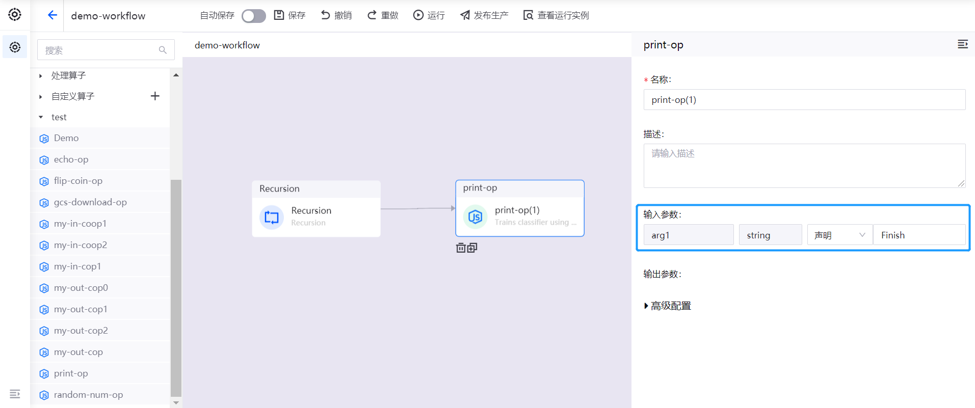The height and width of the screenshot is (408, 975).
Task: Toggle the 自动保存 auto-save switch
Action: tap(253, 16)
